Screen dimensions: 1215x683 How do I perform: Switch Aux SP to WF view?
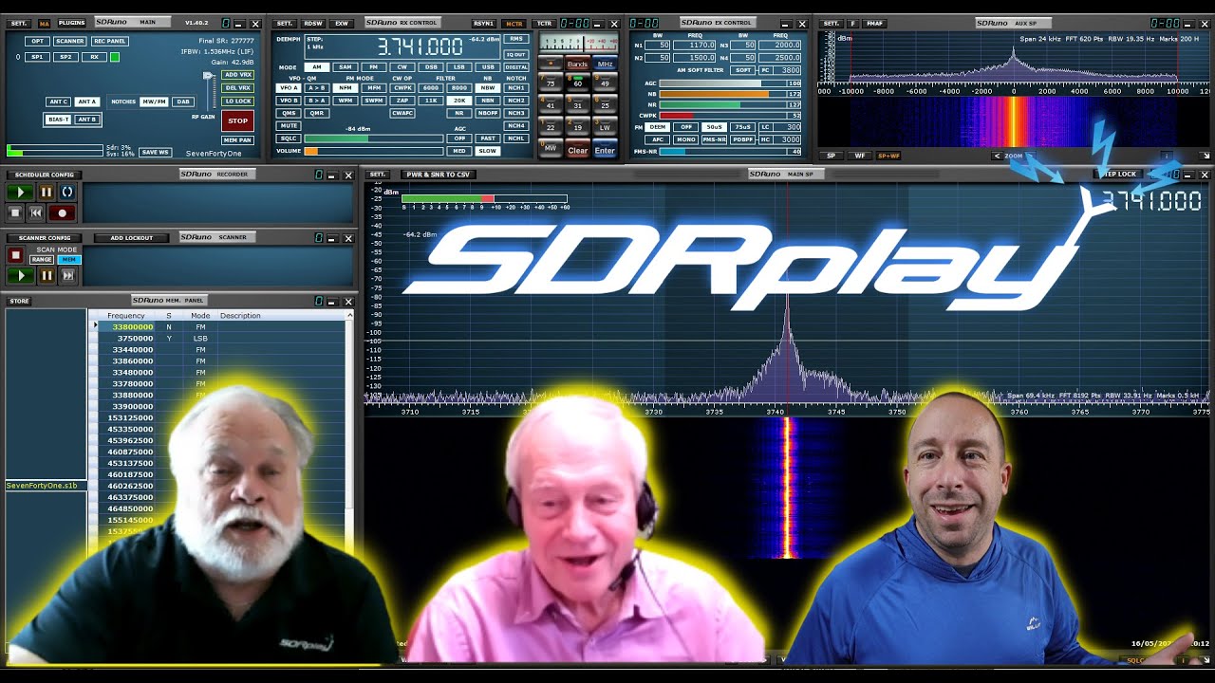tap(860, 156)
